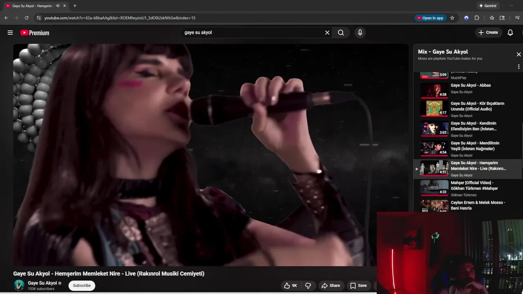Open the Create menu
Image resolution: width=523 pixels, height=294 pixels.
[x=488, y=33]
